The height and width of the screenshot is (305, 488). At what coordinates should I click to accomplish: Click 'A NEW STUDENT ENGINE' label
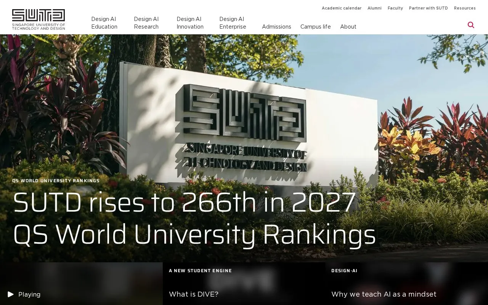point(201,271)
